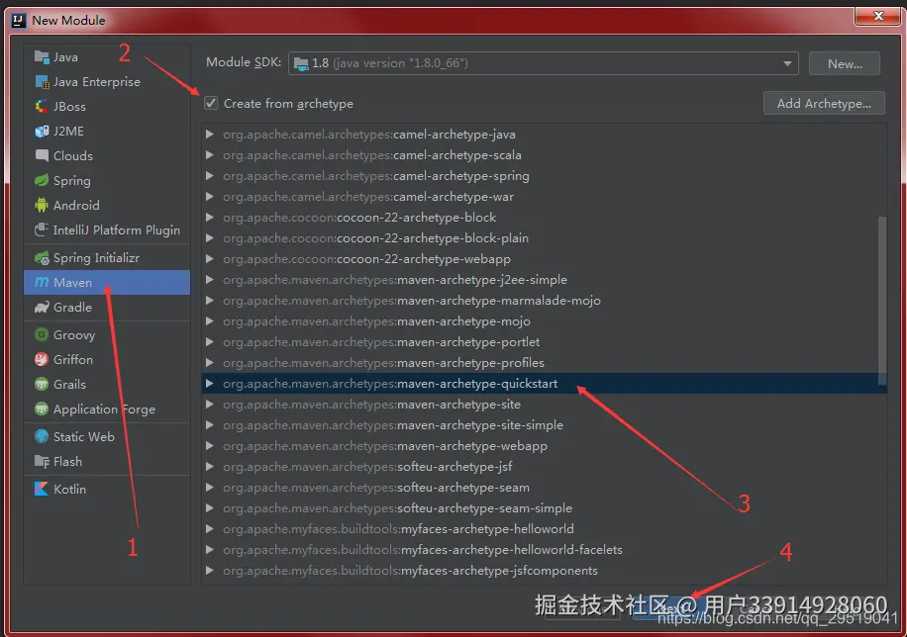Click the Maven 'm' icon
907x637 pixels.
pyautogui.click(x=42, y=282)
